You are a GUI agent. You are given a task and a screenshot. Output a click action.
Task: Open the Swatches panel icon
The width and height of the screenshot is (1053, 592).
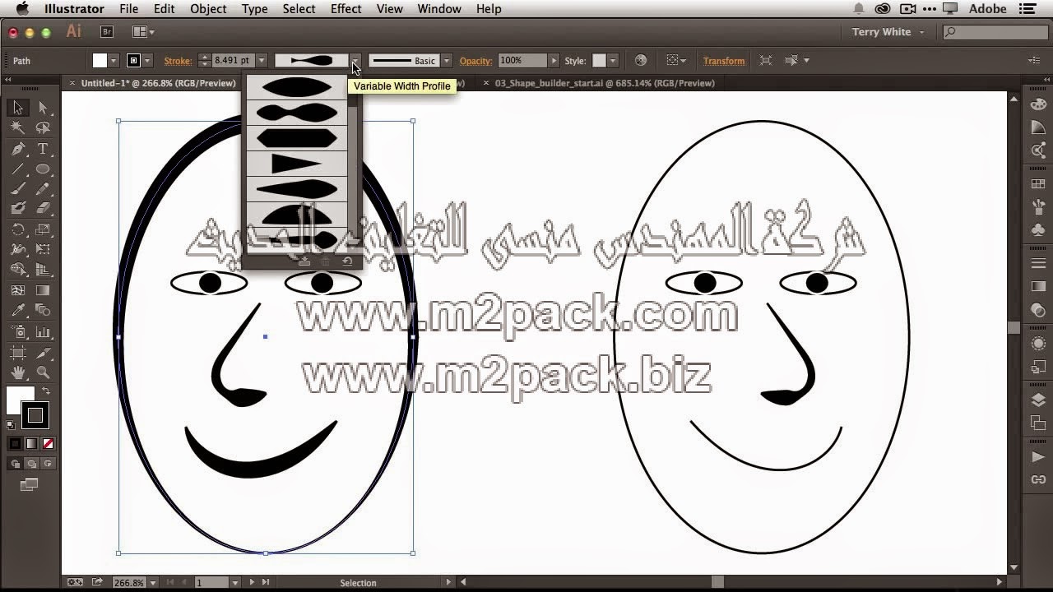[x=1038, y=183]
